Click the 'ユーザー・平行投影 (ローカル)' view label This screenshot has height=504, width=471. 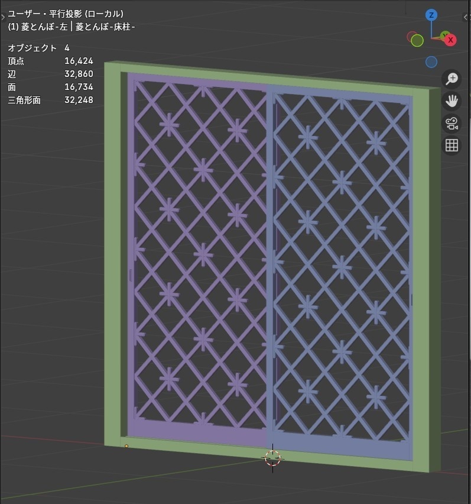66,14
